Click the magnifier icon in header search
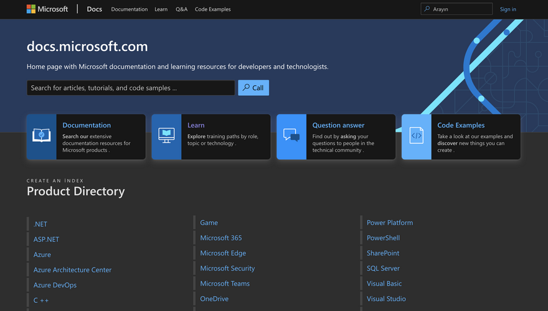This screenshot has width=548, height=311. pyautogui.click(x=427, y=9)
